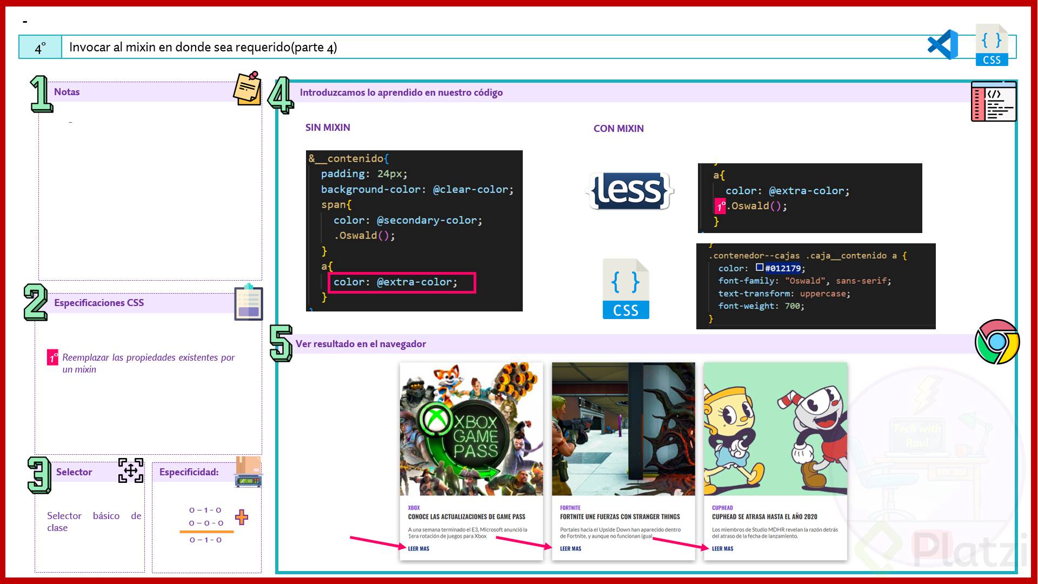Click the weighing scale Especificidad icon

tap(248, 472)
